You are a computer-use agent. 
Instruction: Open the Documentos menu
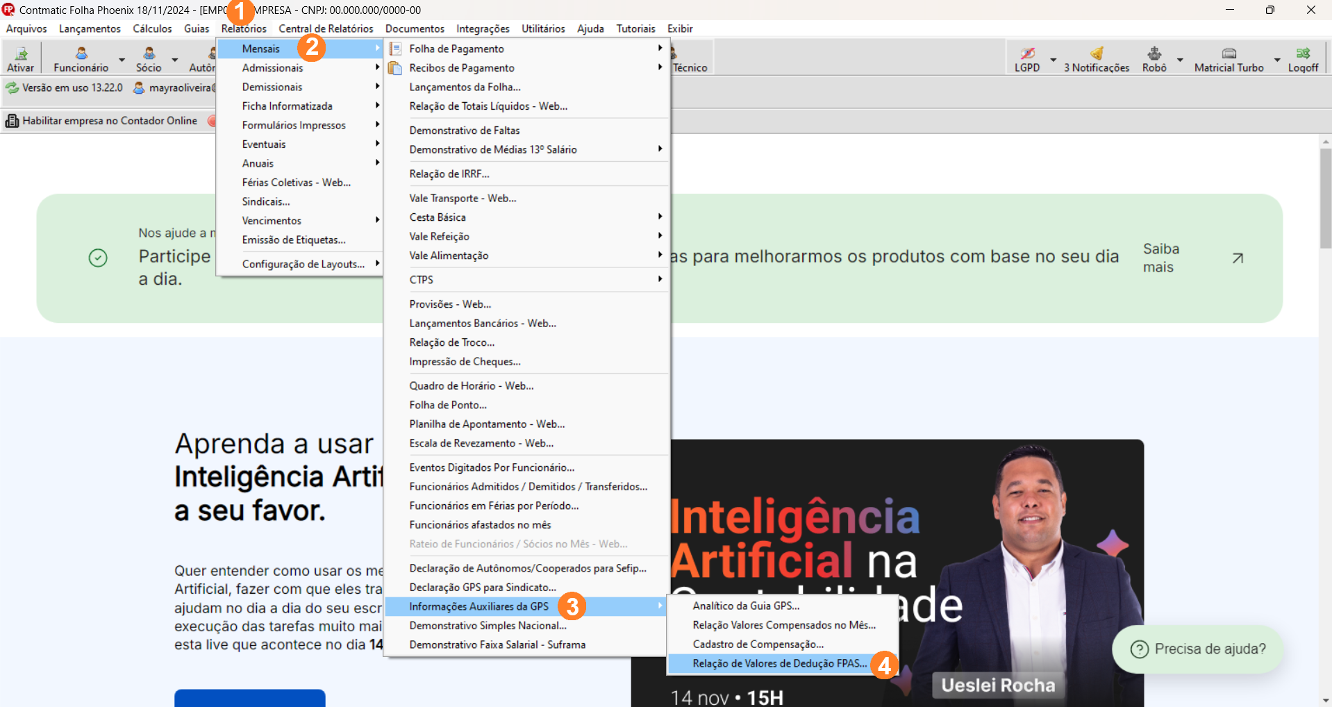point(415,28)
